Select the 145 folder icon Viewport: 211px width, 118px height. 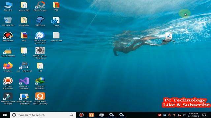click(40, 67)
